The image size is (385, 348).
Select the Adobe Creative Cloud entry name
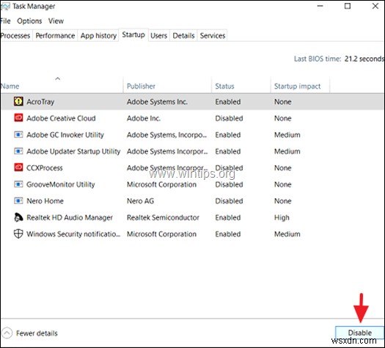point(61,118)
